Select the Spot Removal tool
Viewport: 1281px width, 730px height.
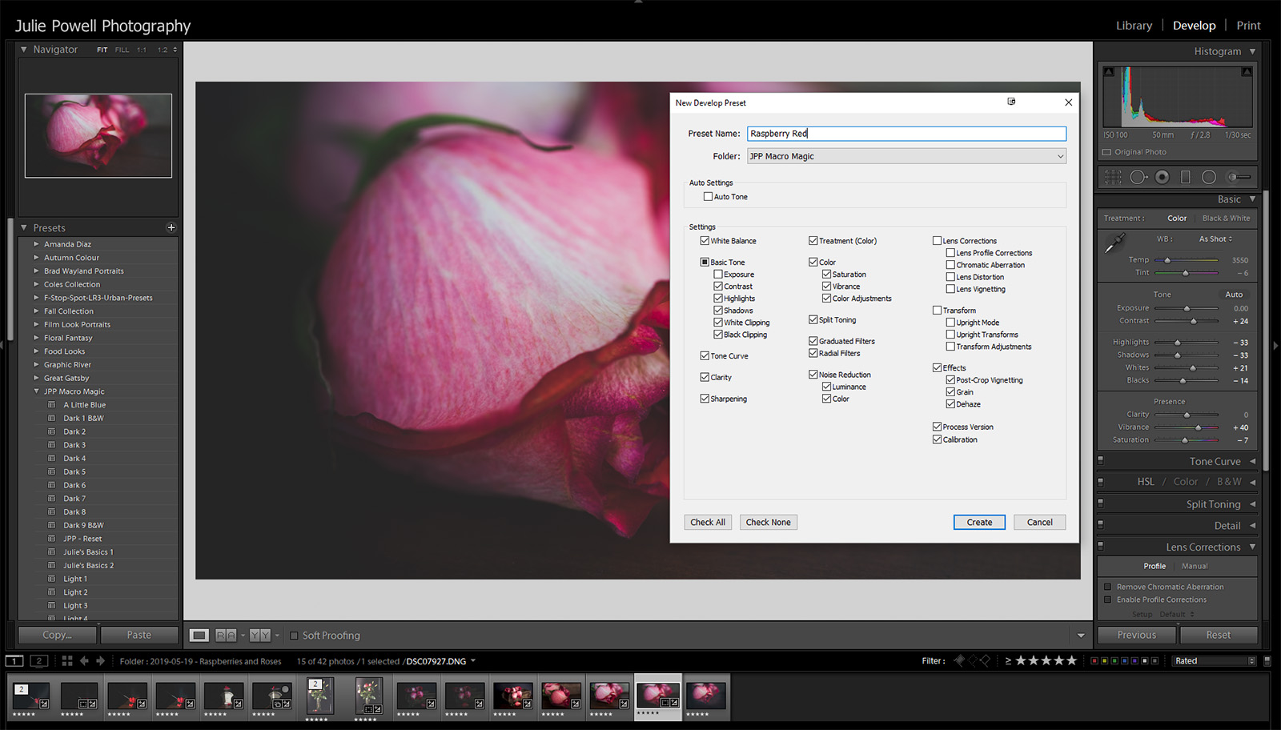pyautogui.click(x=1138, y=177)
